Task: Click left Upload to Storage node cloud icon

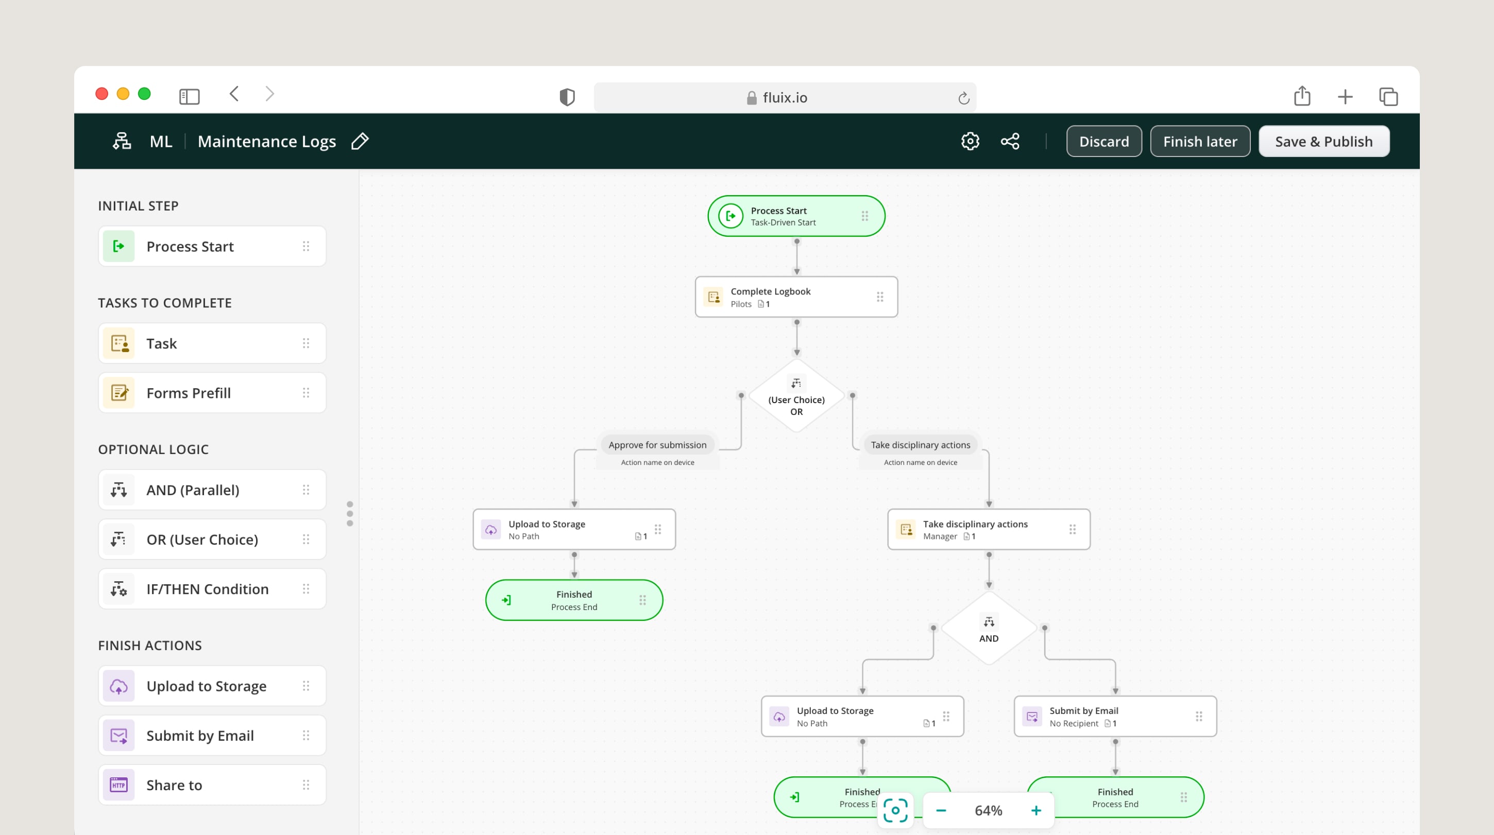Action: pos(490,529)
